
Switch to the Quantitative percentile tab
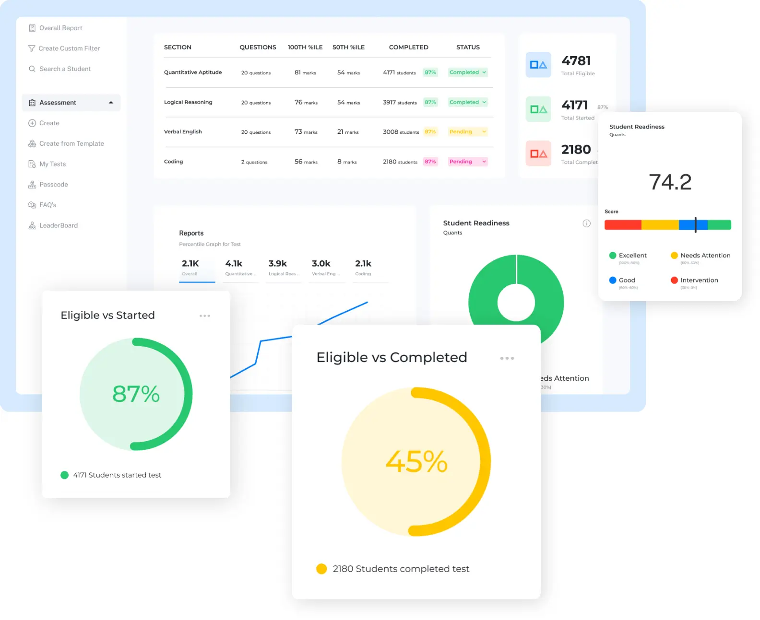click(240, 268)
